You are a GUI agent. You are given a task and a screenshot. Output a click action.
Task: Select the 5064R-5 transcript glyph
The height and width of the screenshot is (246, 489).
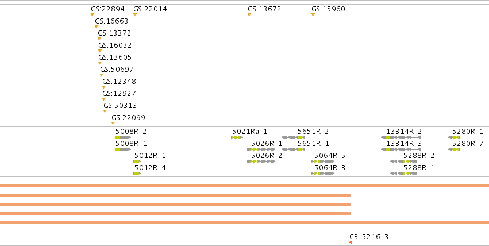323,162
